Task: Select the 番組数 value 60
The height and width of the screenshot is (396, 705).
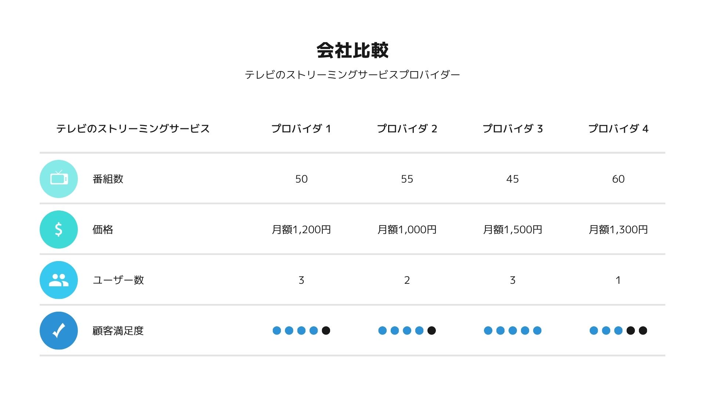Action: coord(618,179)
